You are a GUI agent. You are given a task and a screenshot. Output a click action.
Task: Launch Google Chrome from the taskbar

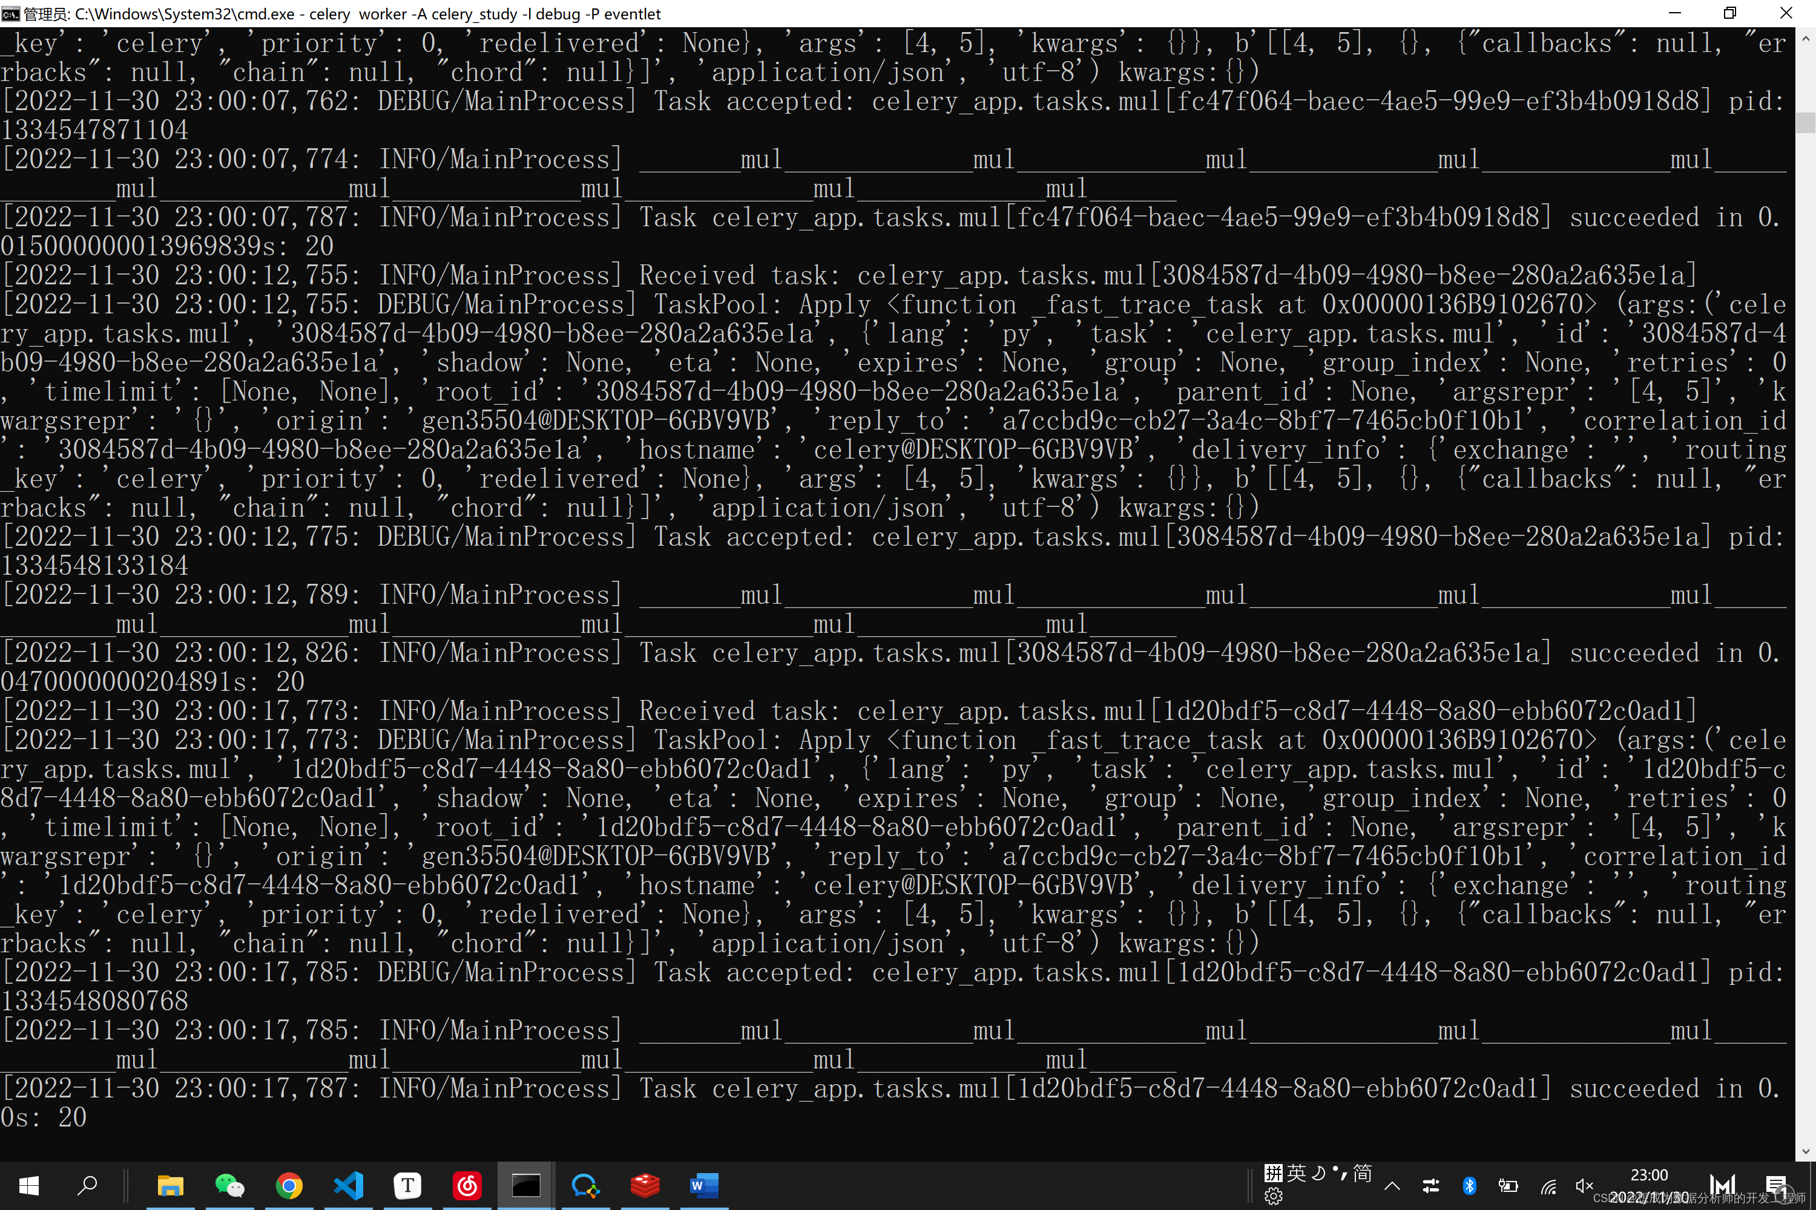289,1185
